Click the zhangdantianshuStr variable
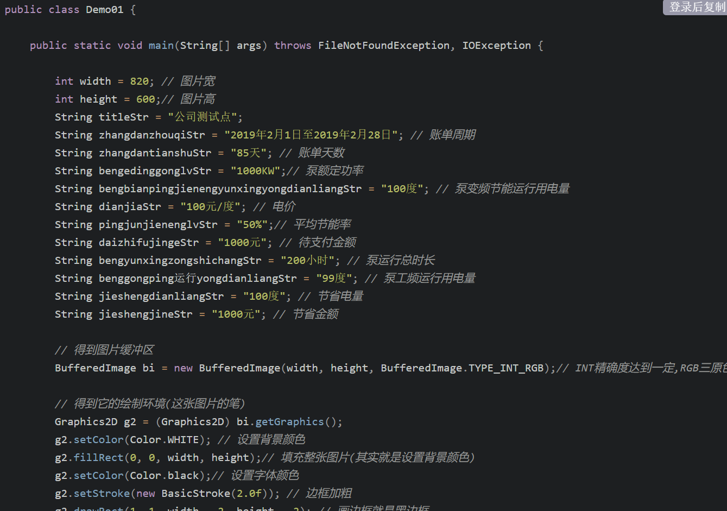This screenshot has width=727, height=511. point(155,153)
